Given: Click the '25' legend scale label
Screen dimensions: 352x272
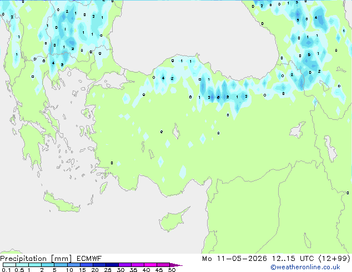Looking at the screenshot, I should pos(108,270).
